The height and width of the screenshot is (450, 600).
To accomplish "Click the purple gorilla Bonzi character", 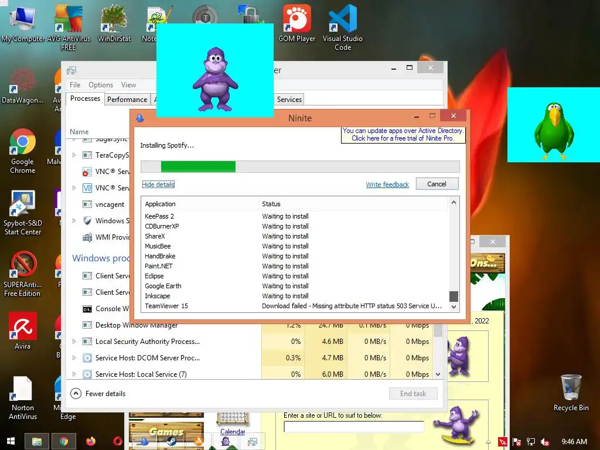I will click(x=216, y=79).
